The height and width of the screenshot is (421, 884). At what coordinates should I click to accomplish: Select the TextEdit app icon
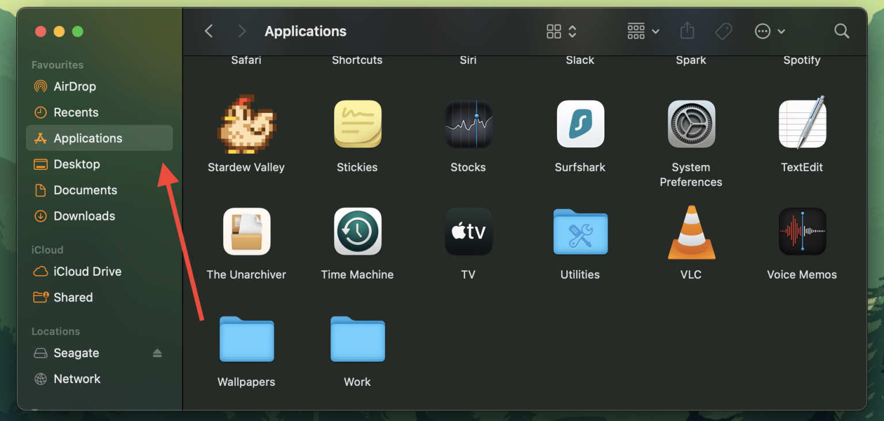pyautogui.click(x=802, y=124)
